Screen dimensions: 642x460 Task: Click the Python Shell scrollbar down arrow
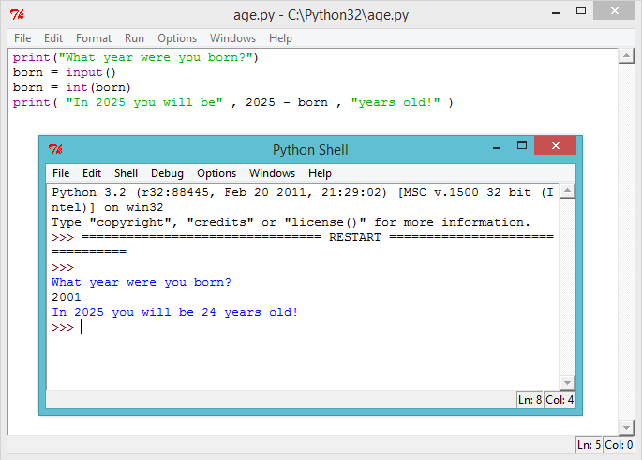pos(565,382)
